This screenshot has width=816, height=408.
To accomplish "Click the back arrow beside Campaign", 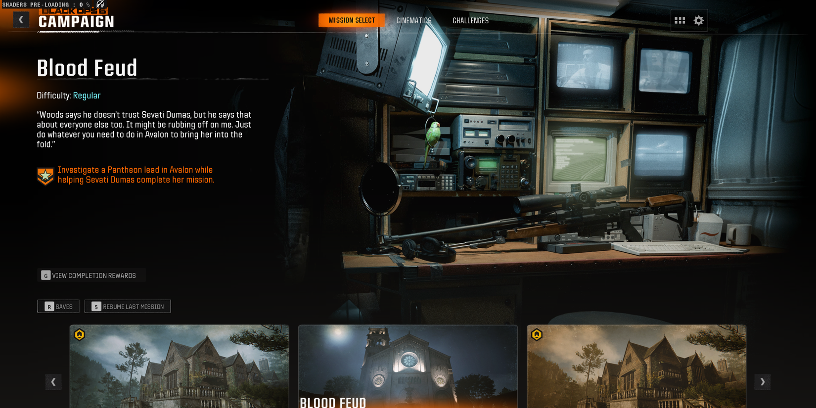I will coord(21,20).
